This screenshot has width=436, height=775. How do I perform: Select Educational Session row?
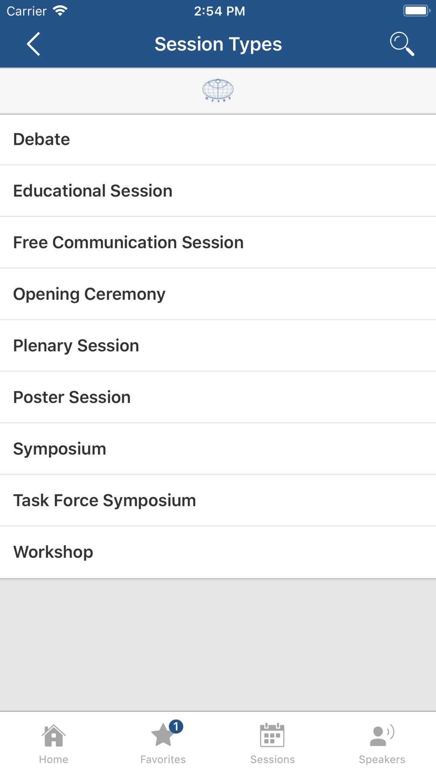tap(218, 191)
